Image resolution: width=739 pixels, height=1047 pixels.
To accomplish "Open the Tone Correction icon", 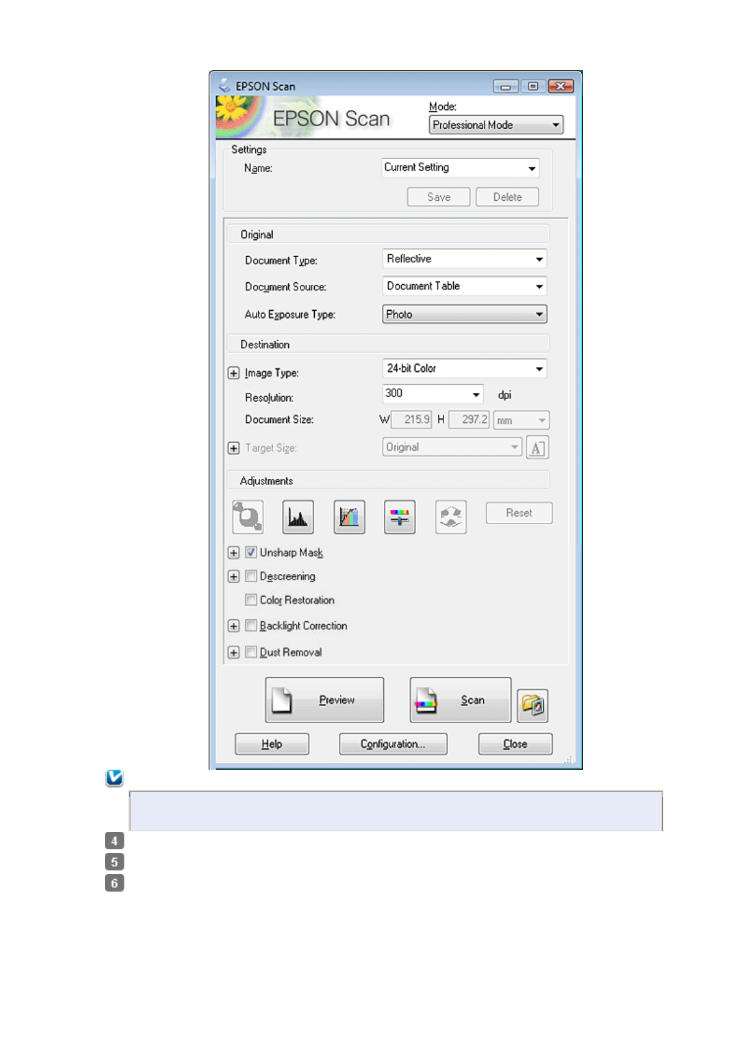I will (x=349, y=517).
